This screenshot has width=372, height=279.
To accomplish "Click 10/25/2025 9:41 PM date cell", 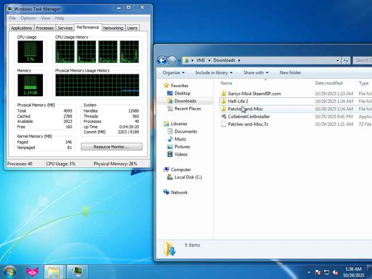I will click(334, 117).
